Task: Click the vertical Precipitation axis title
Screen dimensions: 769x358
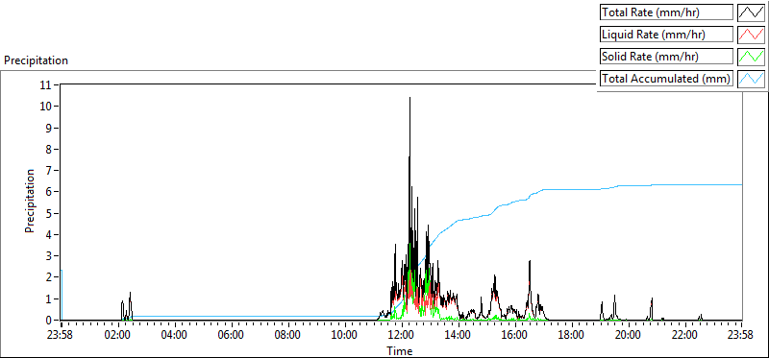Action: [x=30, y=202]
